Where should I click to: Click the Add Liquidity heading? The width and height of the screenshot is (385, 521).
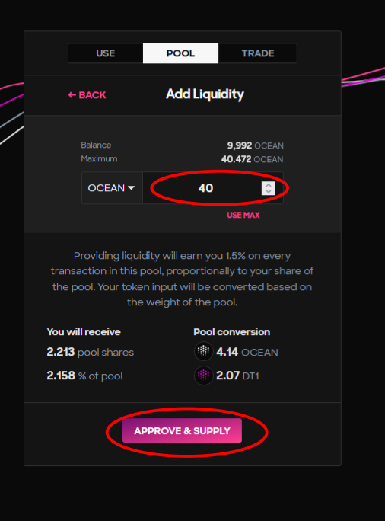tap(205, 94)
